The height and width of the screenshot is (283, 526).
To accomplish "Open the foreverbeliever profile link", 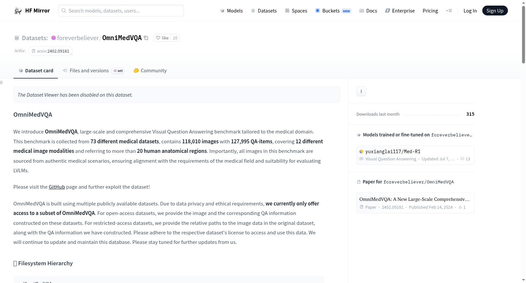I will 78,38.
